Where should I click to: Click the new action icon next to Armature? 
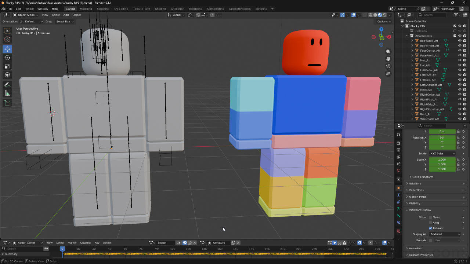(233, 243)
